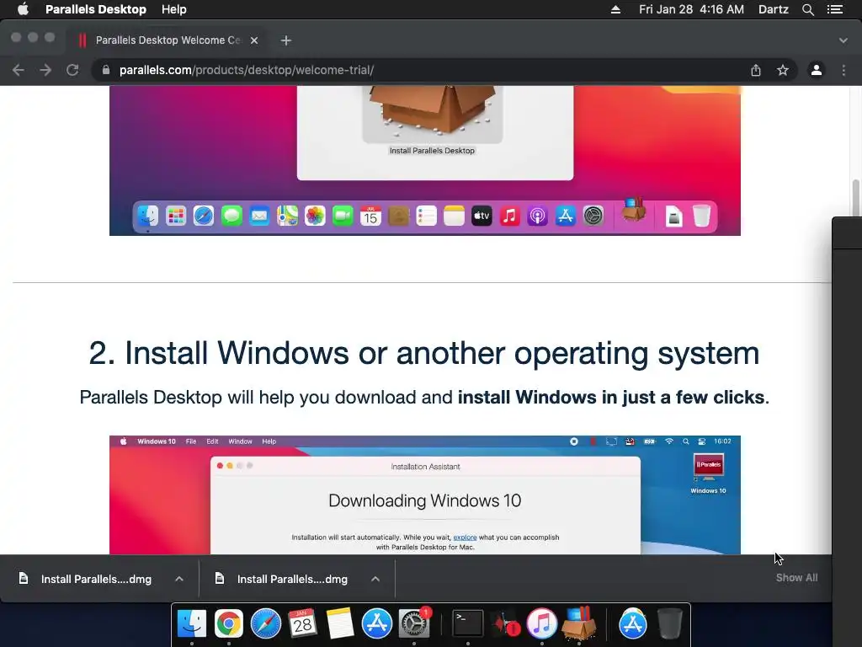Open Spotlight search magnifier
This screenshot has height=647, width=862.
pos(807,9)
